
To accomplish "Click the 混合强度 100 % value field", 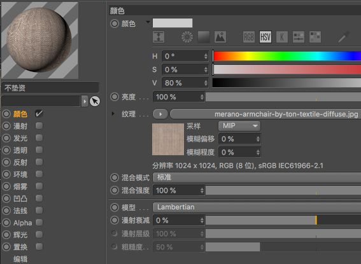I will coord(179,190).
